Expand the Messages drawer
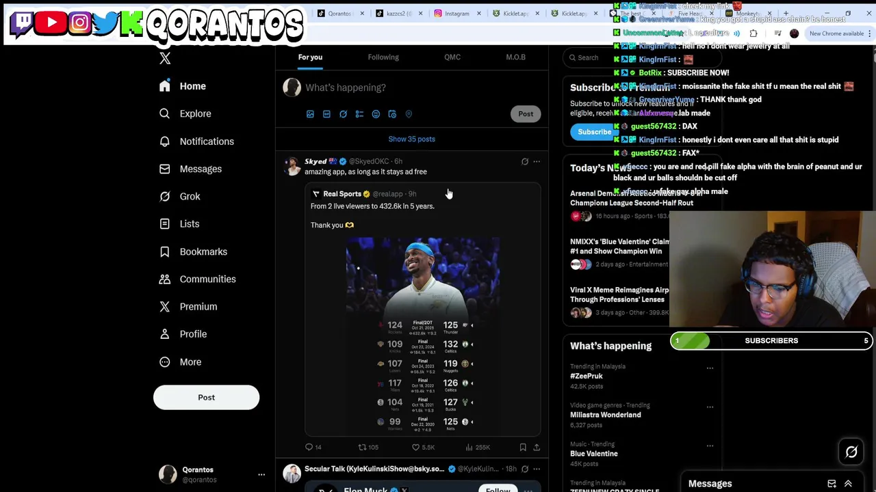This screenshot has width=876, height=492. pos(848,484)
